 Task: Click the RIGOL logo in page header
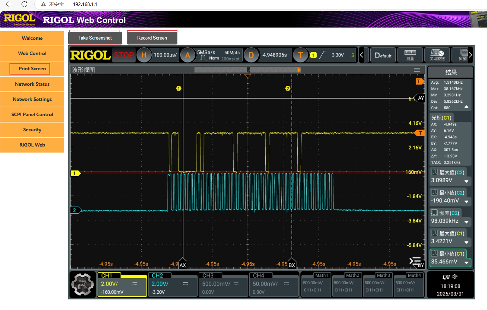click(x=20, y=19)
